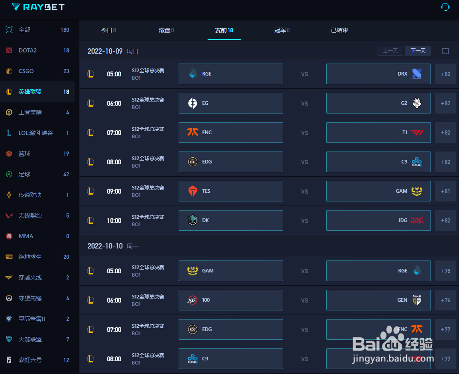The width and height of the screenshot is (459, 374).
Task: Switch to the 滚盘 live tab
Action: click(166, 30)
